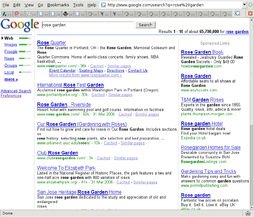Switch to Images search
The width and height of the screenshot is (254, 217).
coord(11,45)
